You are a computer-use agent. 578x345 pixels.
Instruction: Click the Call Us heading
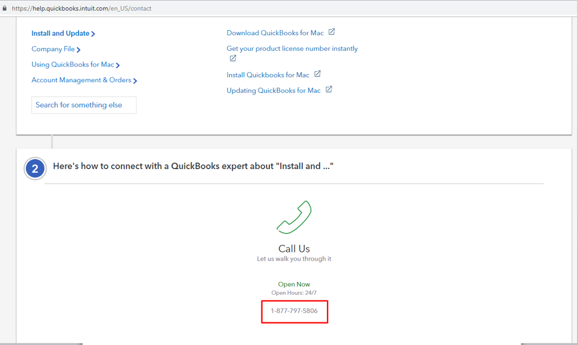(294, 249)
